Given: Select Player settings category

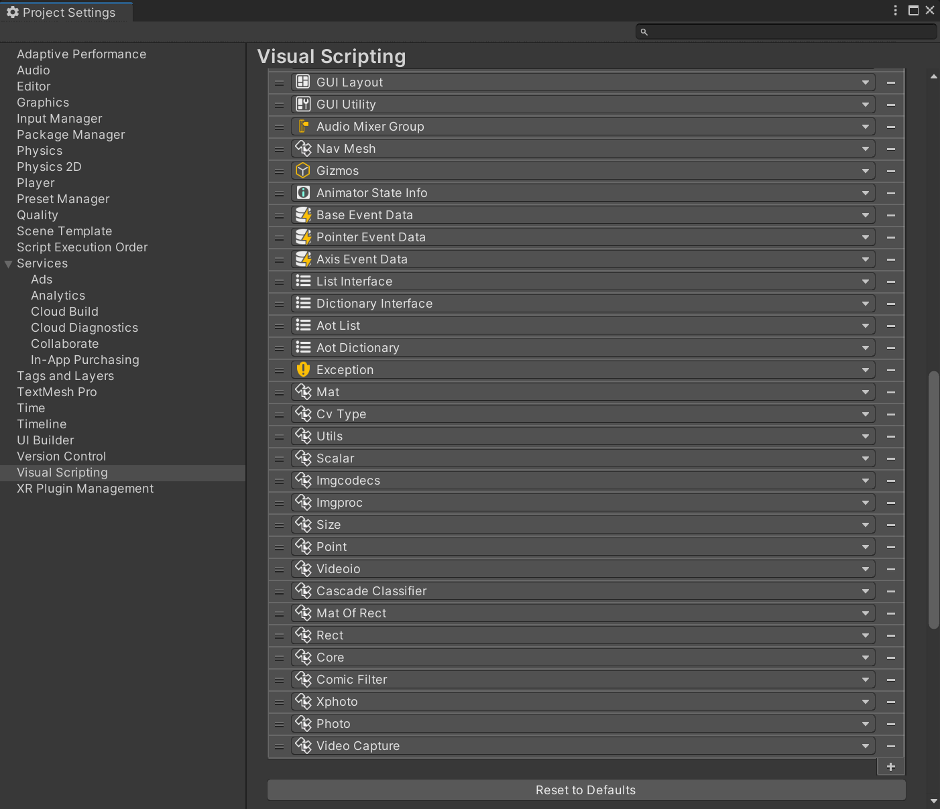Looking at the screenshot, I should tap(36, 183).
